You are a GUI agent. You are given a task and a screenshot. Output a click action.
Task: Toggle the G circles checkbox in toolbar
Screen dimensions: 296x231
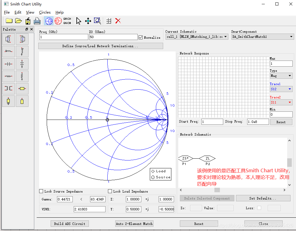pyautogui.click(x=65, y=23)
